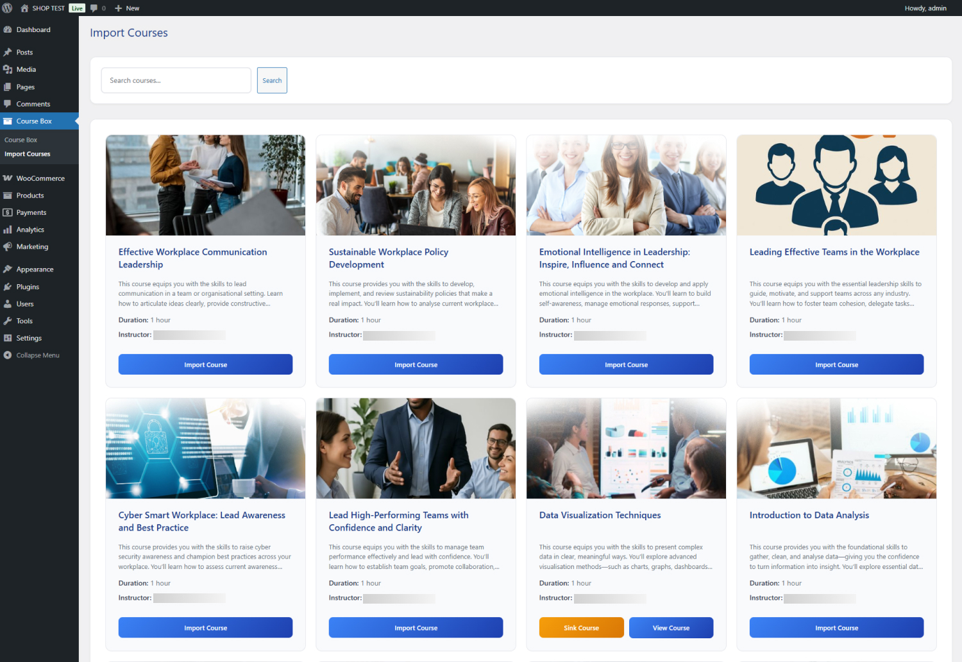Open the comments bubble icon in admin bar
This screenshot has height=662, width=962.
click(x=94, y=8)
